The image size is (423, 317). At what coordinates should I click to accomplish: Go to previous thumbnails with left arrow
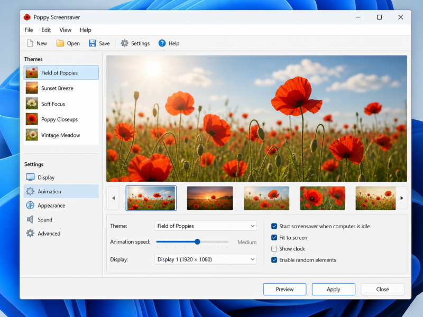click(x=113, y=198)
